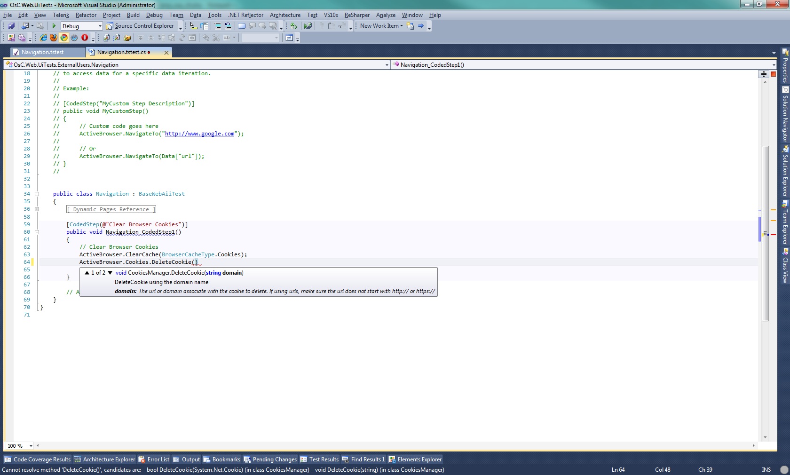The width and height of the screenshot is (790, 475).
Task: Open Elements Explorer panel
Action: point(415,459)
